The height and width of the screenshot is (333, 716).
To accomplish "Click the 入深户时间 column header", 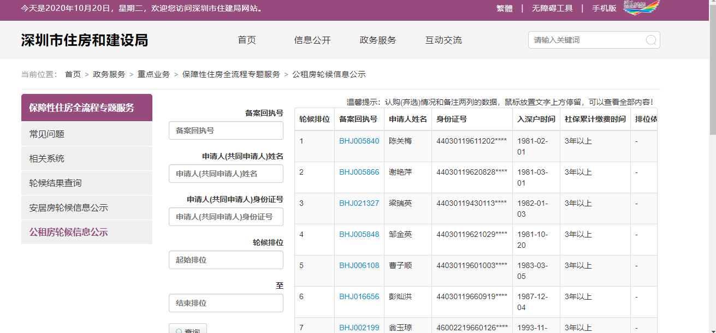I will 536,119.
